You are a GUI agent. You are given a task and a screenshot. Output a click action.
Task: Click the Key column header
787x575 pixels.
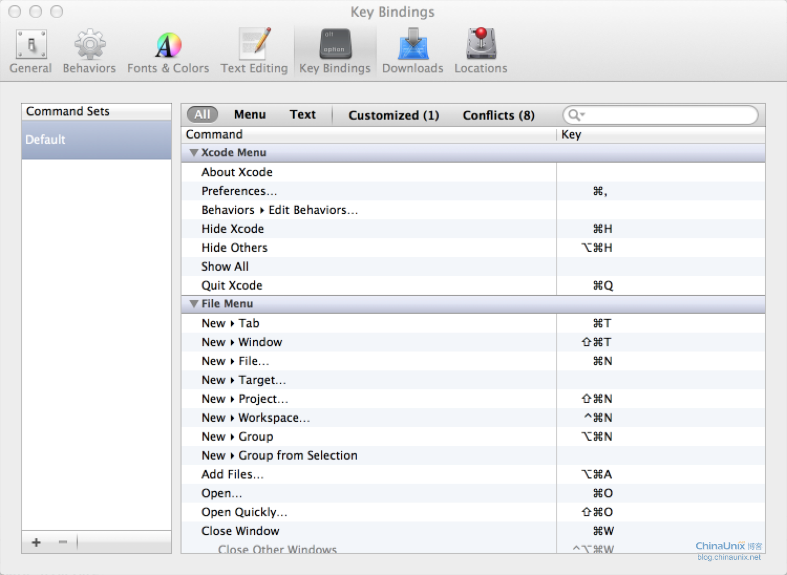(x=661, y=134)
